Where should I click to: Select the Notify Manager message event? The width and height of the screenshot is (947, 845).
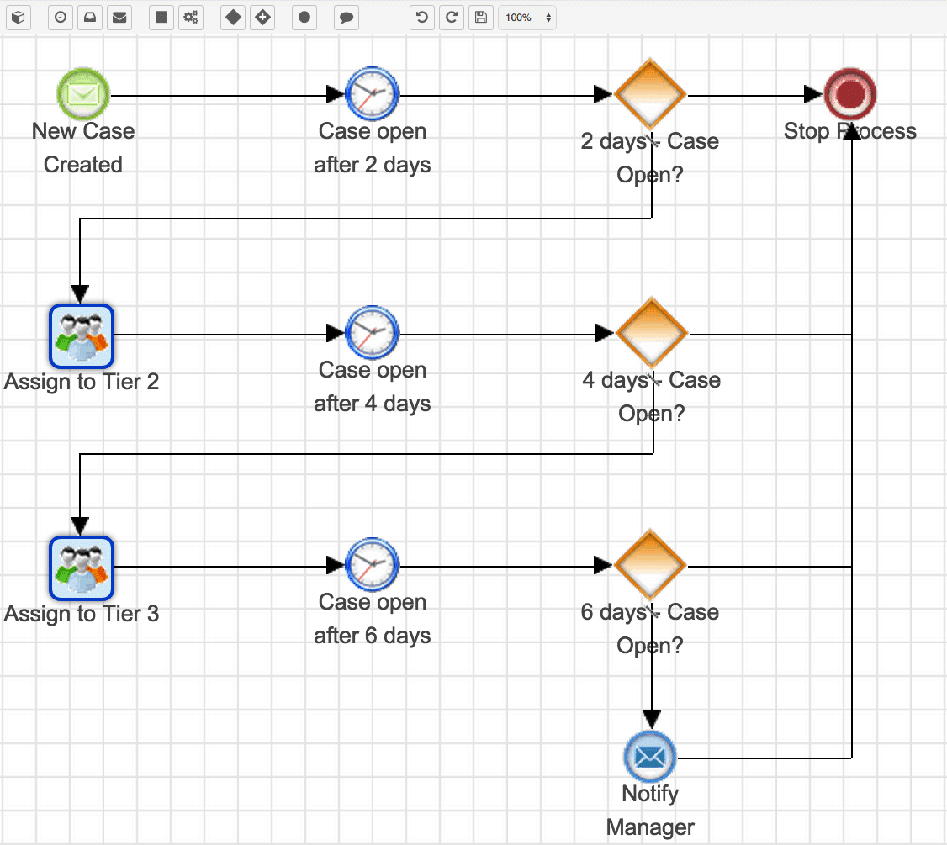pos(650,756)
